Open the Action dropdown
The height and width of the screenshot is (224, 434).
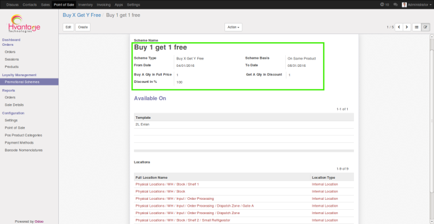point(233,27)
